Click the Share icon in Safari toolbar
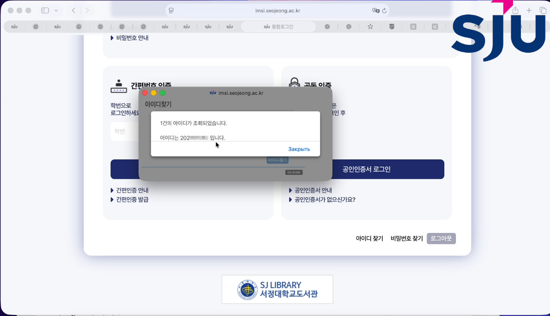The width and height of the screenshot is (550, 316). 515,11
